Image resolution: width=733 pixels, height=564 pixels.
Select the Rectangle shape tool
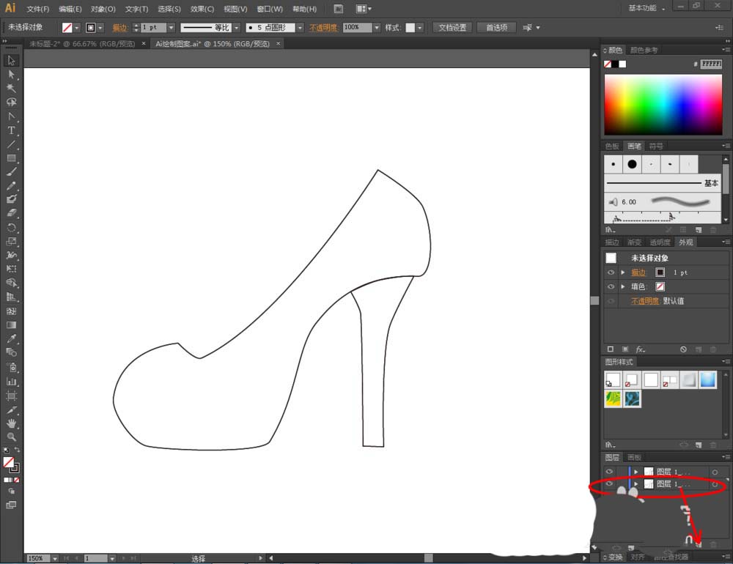tap(11, 158)
